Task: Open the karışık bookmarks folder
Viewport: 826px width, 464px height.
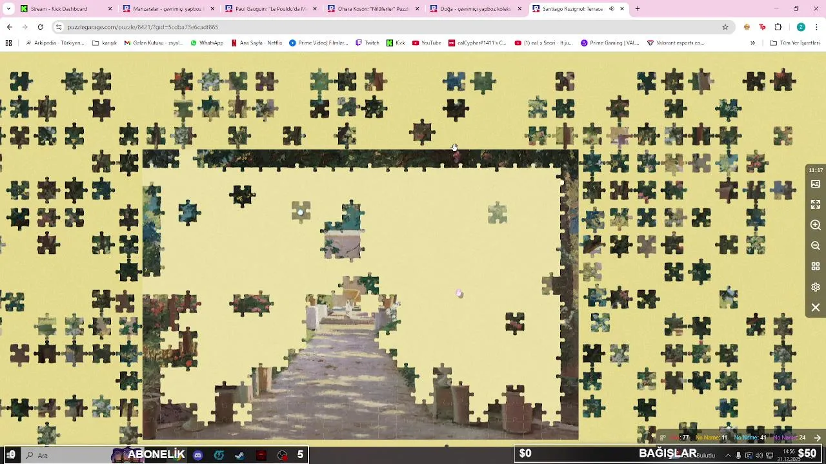Action: tap(105, 43)
